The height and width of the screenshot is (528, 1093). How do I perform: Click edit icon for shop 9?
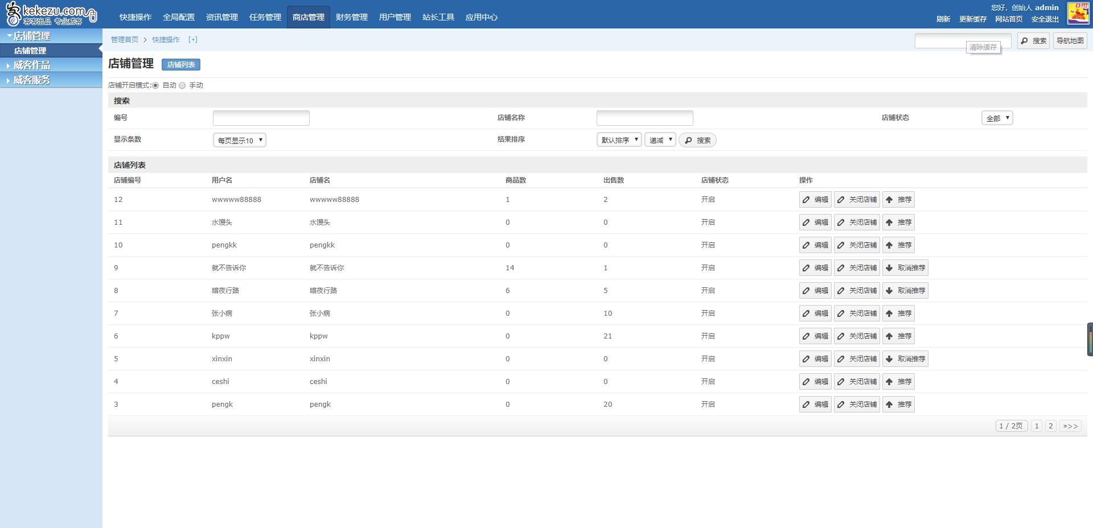point(806,268)
